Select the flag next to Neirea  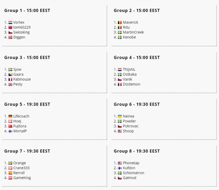click(x=120, y=116)
